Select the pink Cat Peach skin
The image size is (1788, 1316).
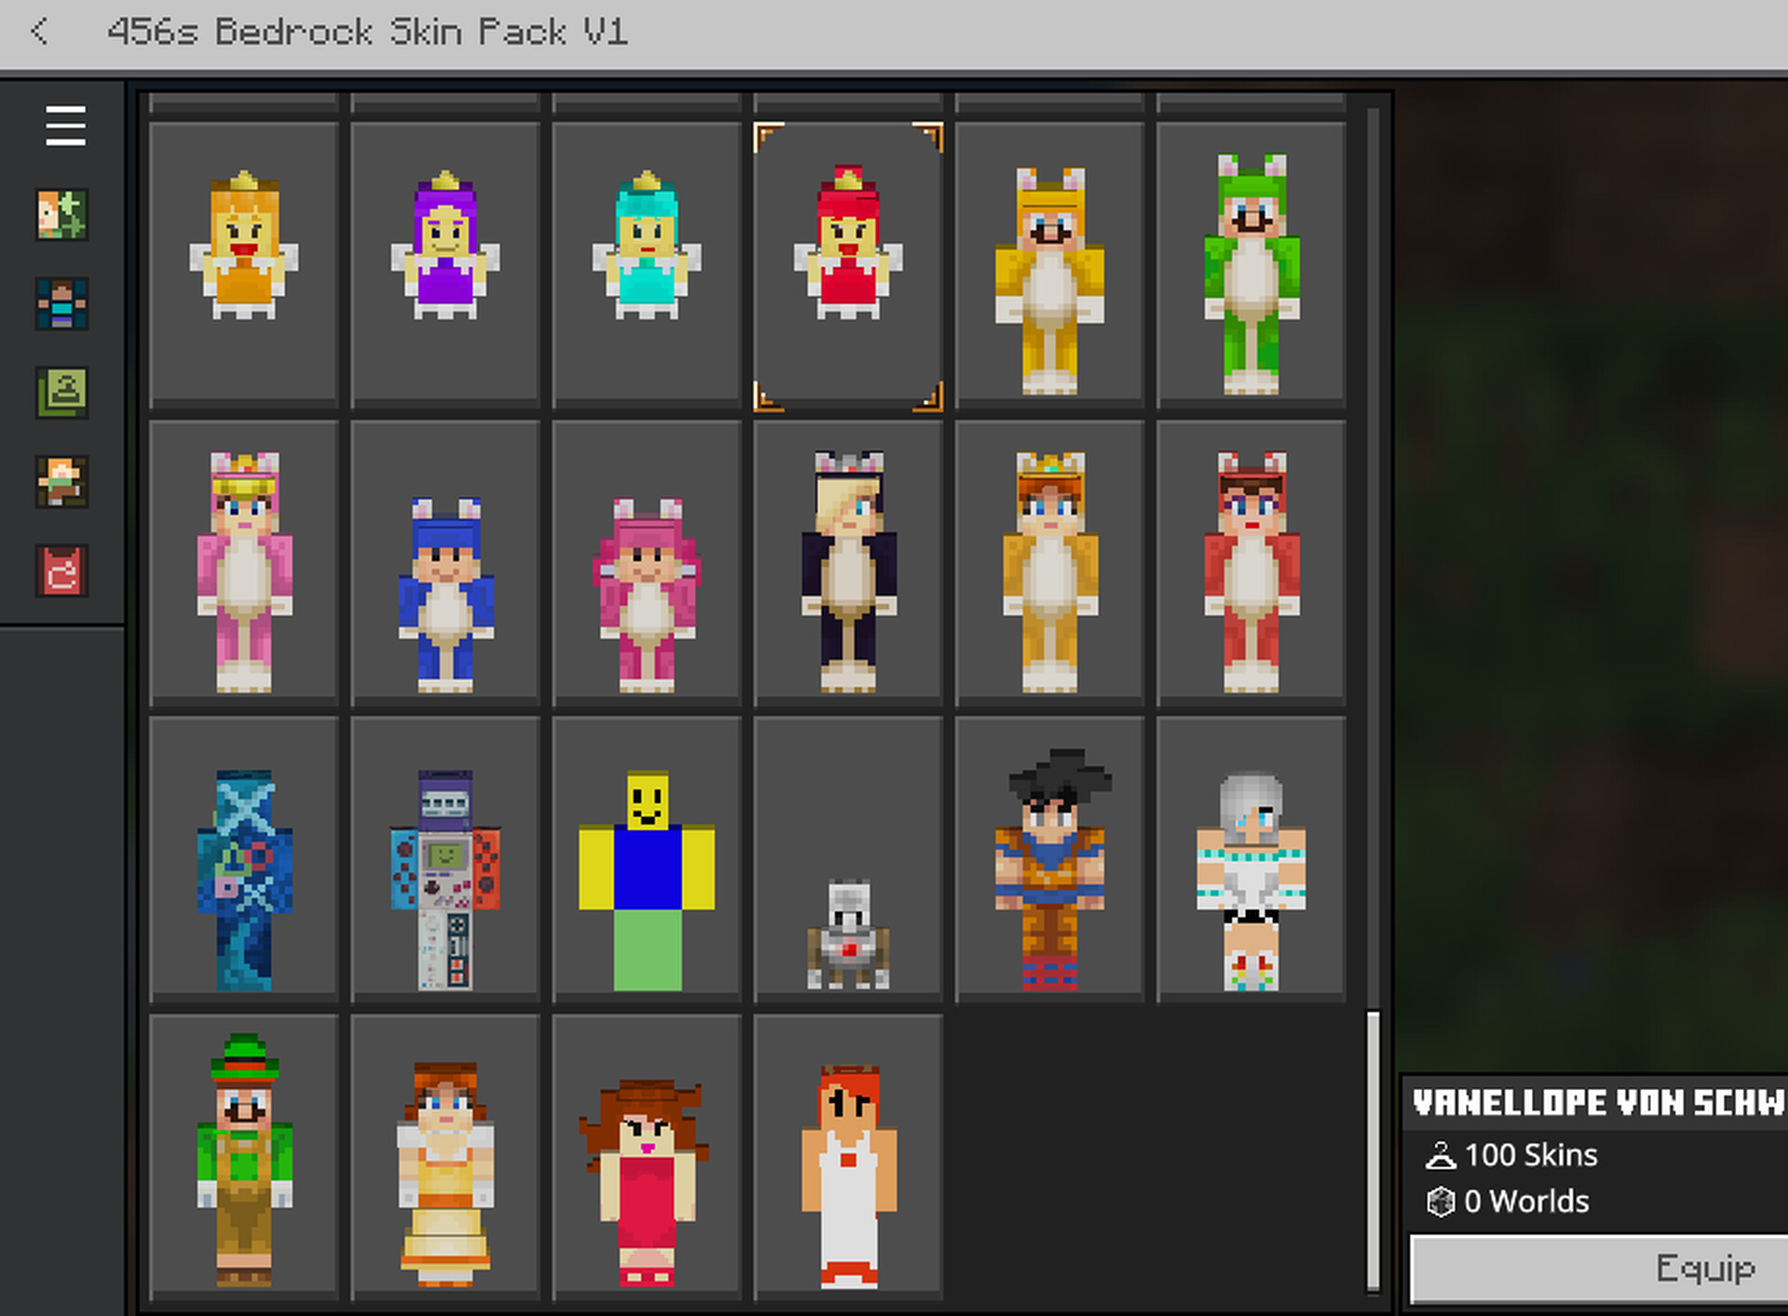click(244, 568)
